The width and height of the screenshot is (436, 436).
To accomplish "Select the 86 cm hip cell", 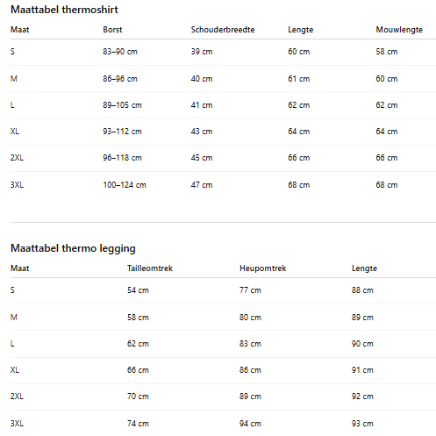I will [250, 370].
